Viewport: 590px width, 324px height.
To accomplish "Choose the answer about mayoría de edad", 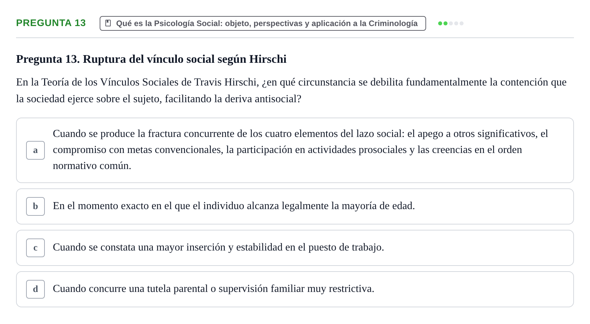I will [295, 206].
